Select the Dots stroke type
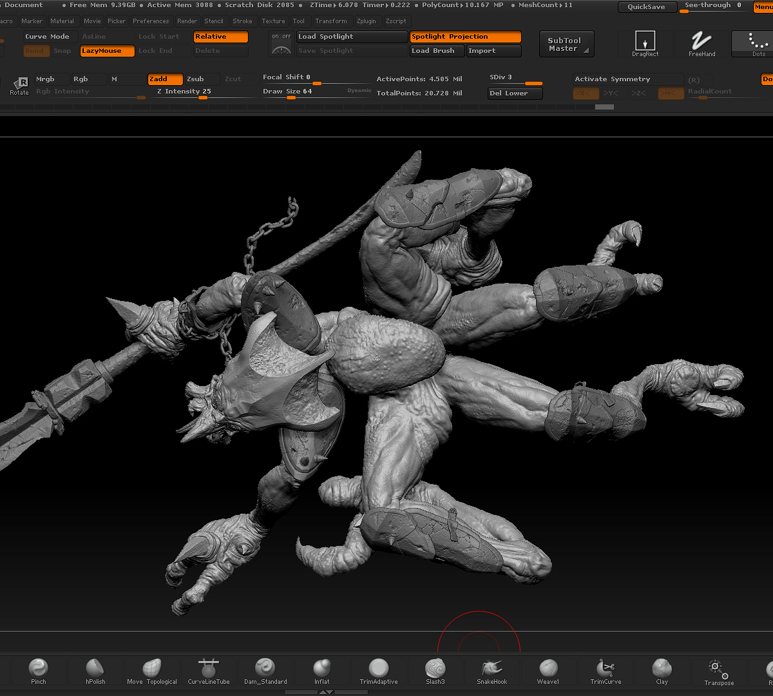The height and width of the screenshot is (696, 773). click(755, 44)
